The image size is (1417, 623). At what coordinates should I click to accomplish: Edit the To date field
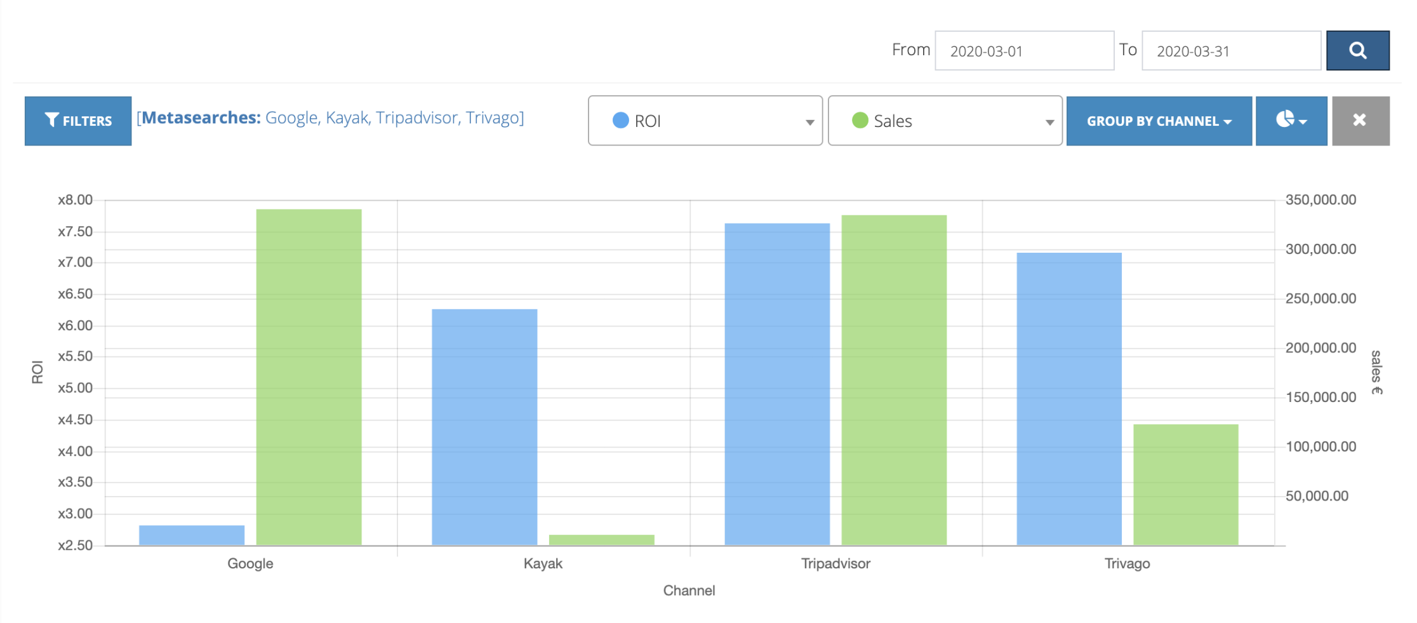click(x=1231, y=50)
